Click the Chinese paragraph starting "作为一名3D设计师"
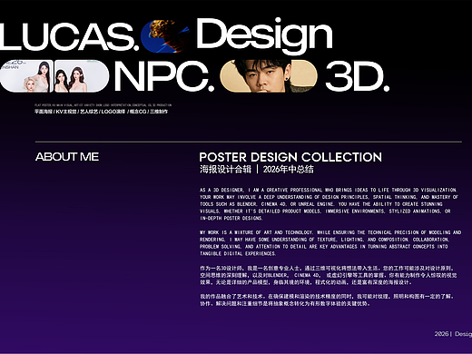This screenshot has height=354, width=472. click(329, 275)
